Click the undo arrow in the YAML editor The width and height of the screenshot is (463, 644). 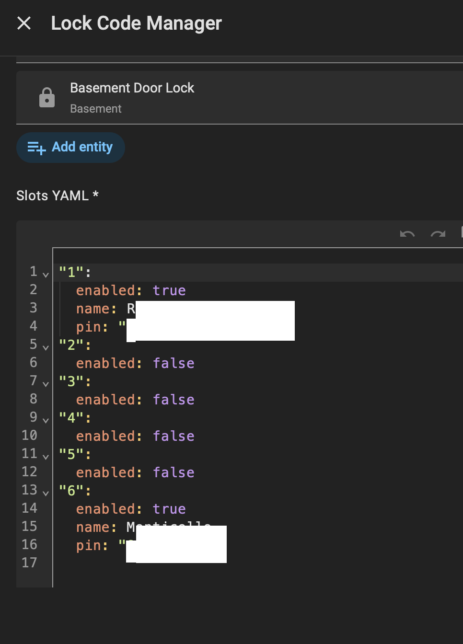coord(407,234)
